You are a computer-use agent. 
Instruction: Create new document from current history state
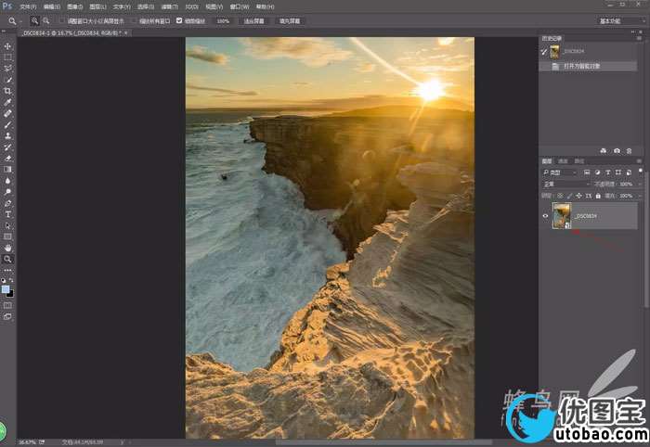(x=604, y=150)
